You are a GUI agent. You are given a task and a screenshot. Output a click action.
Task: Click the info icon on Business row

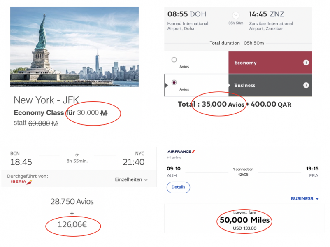[306, 85]
